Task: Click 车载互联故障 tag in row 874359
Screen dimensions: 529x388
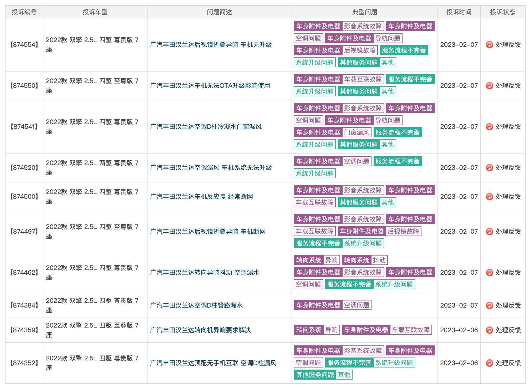Action: (x=411, y=330)
